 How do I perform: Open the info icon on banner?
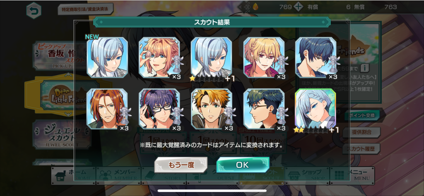tap(365, 67)
